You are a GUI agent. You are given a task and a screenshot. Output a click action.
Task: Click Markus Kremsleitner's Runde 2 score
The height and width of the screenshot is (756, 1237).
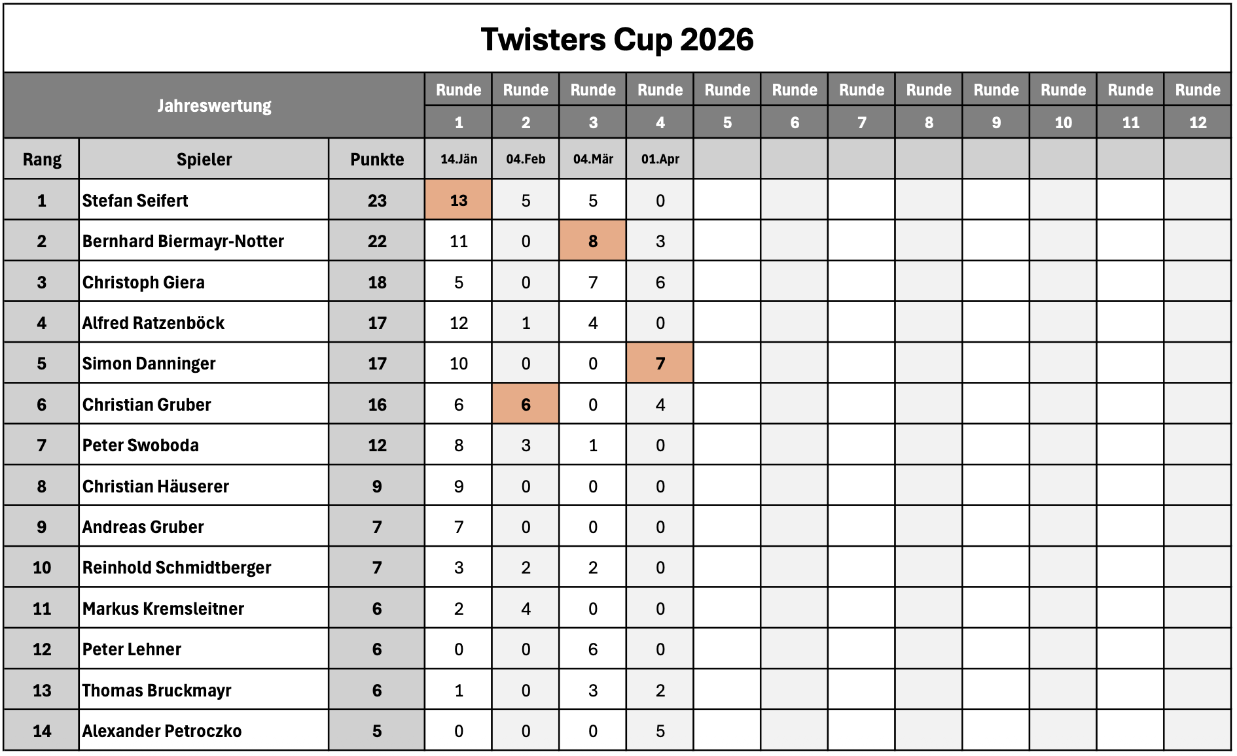point(526,609)
